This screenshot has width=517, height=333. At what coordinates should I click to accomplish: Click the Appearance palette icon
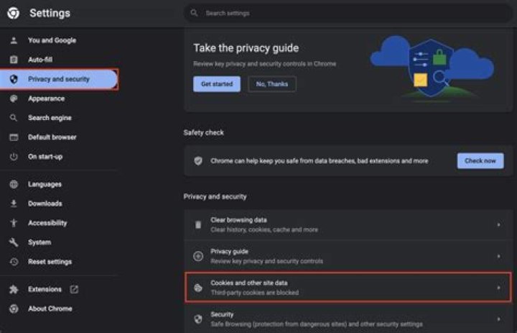click(x=14, y=99)
